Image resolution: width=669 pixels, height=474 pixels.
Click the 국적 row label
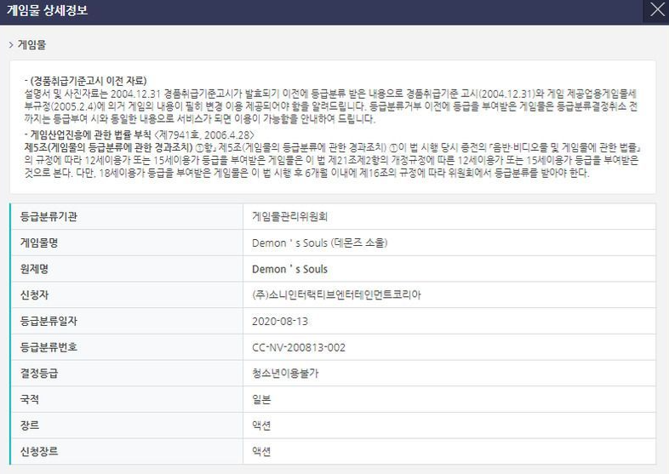[30, 399]
